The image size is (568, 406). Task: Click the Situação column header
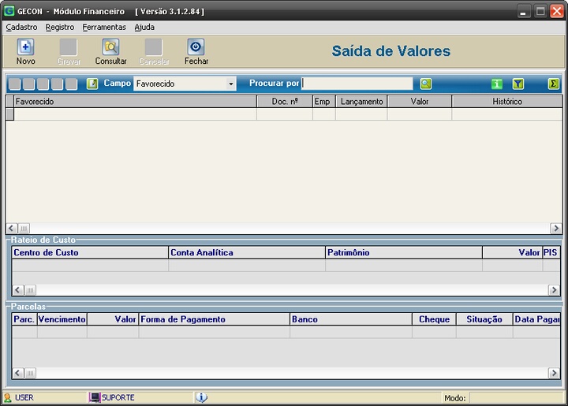pyautogui.click(x=484, y=319)
